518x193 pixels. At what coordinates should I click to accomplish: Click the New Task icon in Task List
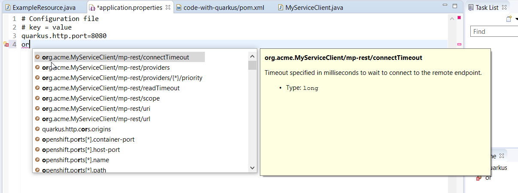click(x=509, y=19)
